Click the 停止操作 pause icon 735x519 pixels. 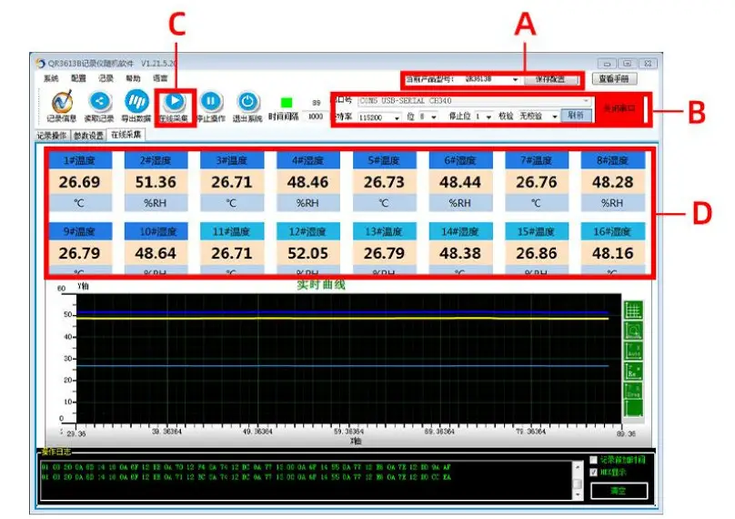coord(211,101)
